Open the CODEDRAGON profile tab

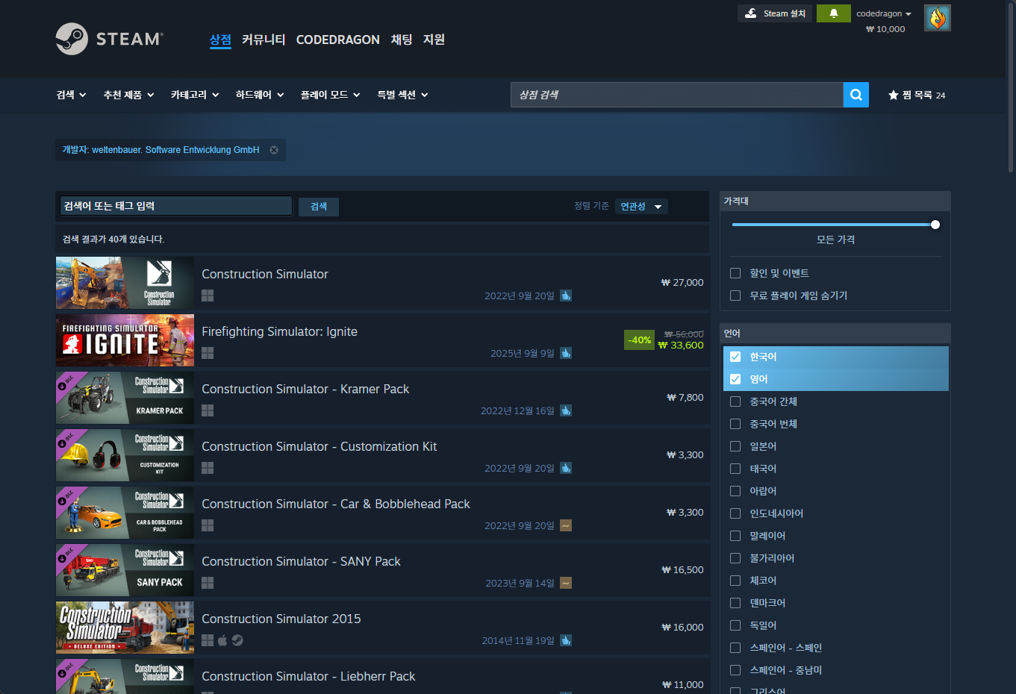(338, 40)
